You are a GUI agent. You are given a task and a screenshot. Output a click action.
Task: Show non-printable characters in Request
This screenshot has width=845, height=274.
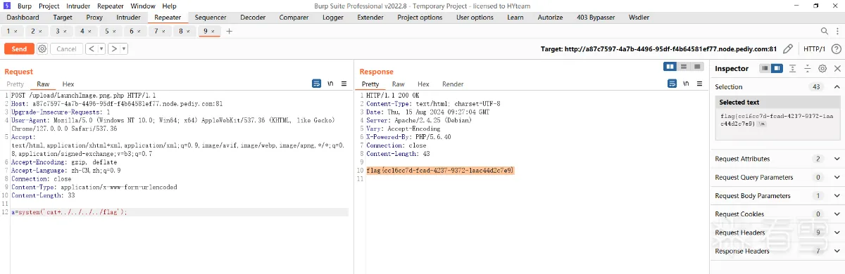click(330, 84)
